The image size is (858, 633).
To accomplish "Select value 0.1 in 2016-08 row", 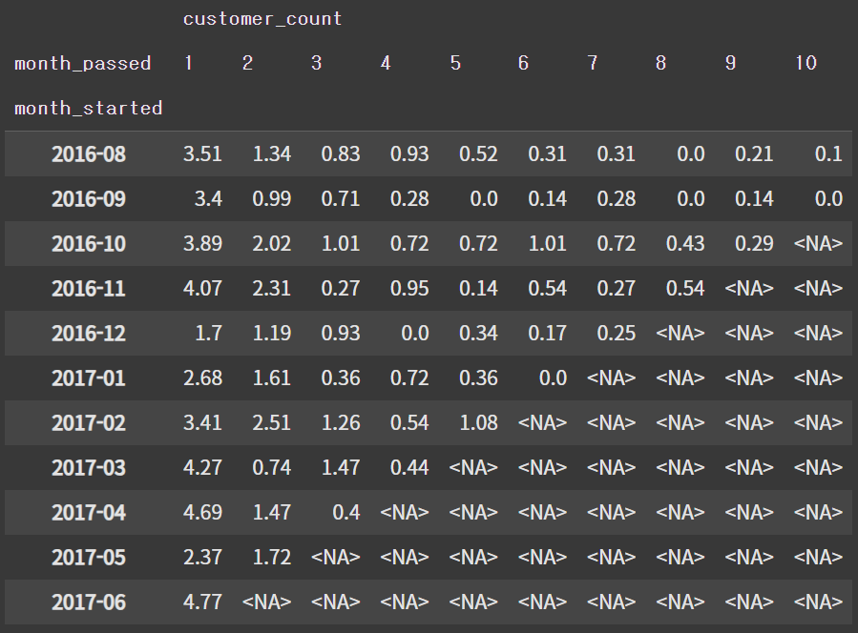I will pyautogui.click(x=828, y=154).
